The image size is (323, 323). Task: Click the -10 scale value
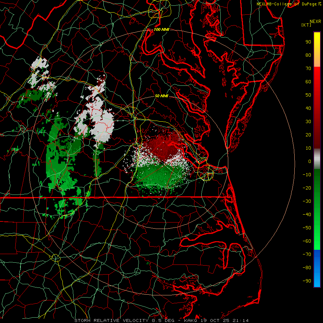(x=307, y=175)
